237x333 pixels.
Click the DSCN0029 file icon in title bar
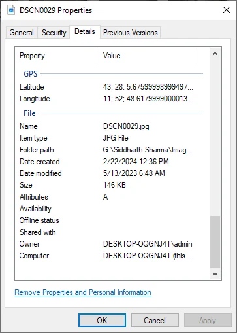point(11,10)
